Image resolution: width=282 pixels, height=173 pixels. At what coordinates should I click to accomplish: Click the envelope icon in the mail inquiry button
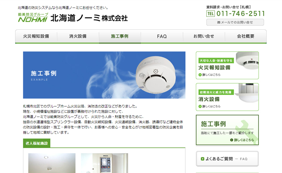point(219,22)
